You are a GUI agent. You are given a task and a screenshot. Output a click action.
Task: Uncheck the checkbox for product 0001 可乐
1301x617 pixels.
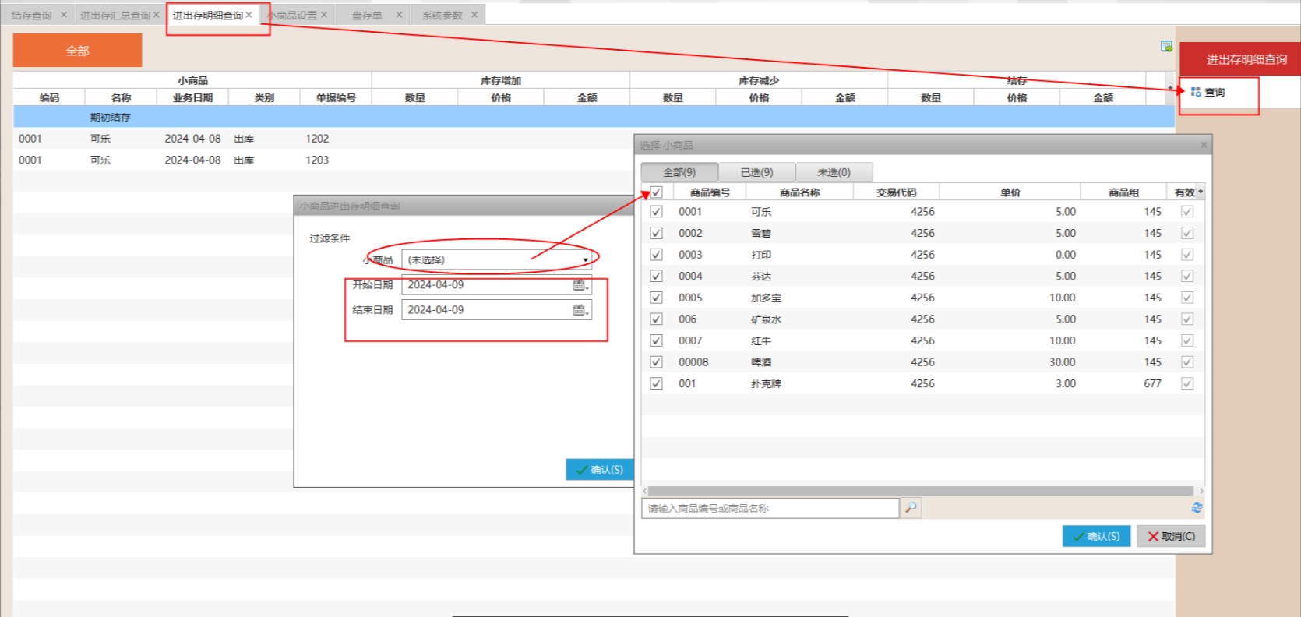point(656,212)
